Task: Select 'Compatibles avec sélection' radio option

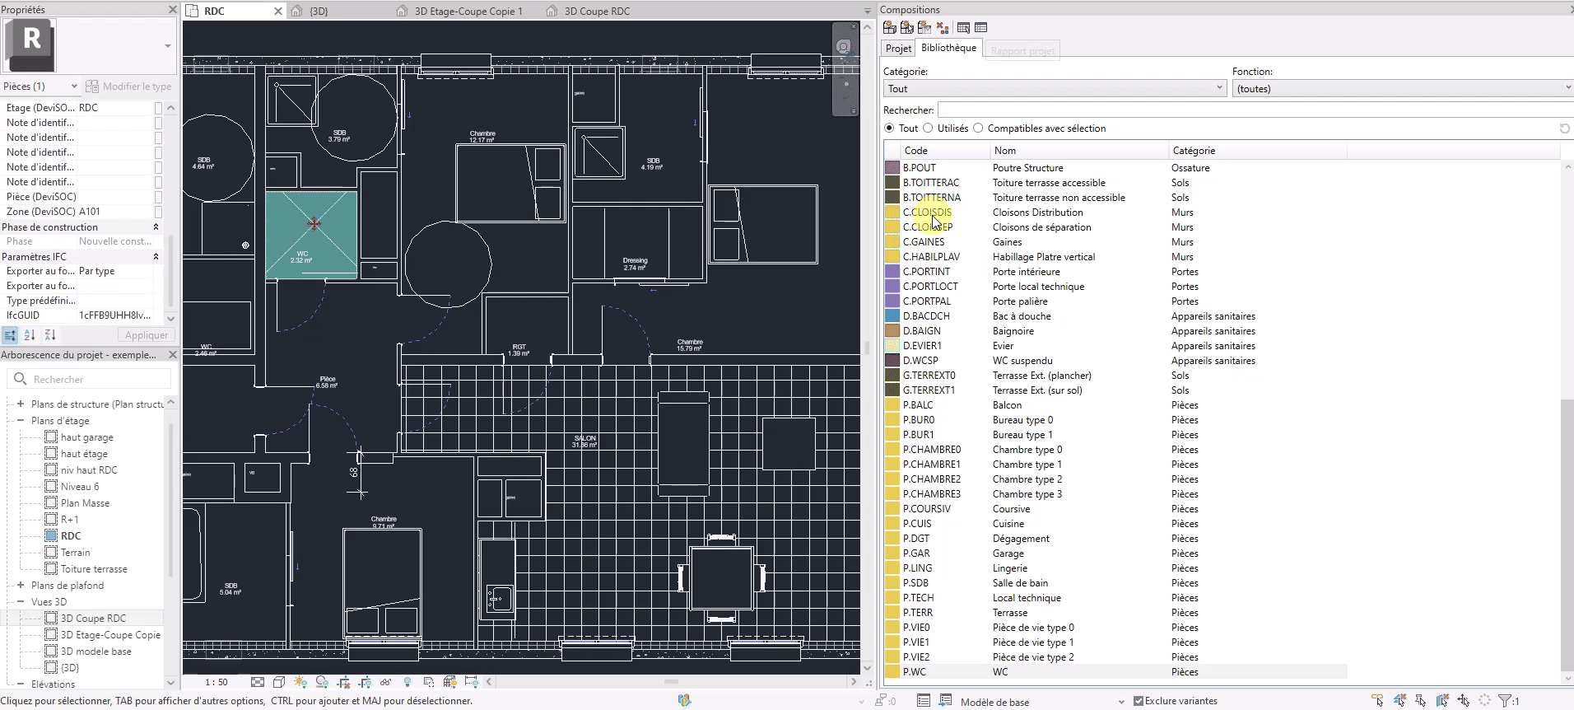Action: pyautogui.click(x=978, y=128)
